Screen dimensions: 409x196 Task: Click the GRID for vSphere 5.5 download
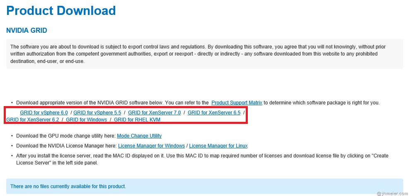pyautogui.click(x=97, y=112)
